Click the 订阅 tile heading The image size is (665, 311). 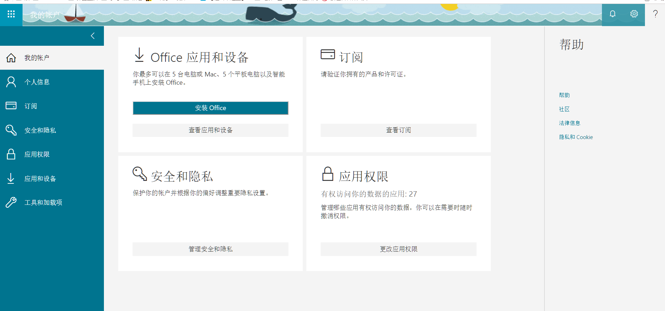[x=351, y=57]
